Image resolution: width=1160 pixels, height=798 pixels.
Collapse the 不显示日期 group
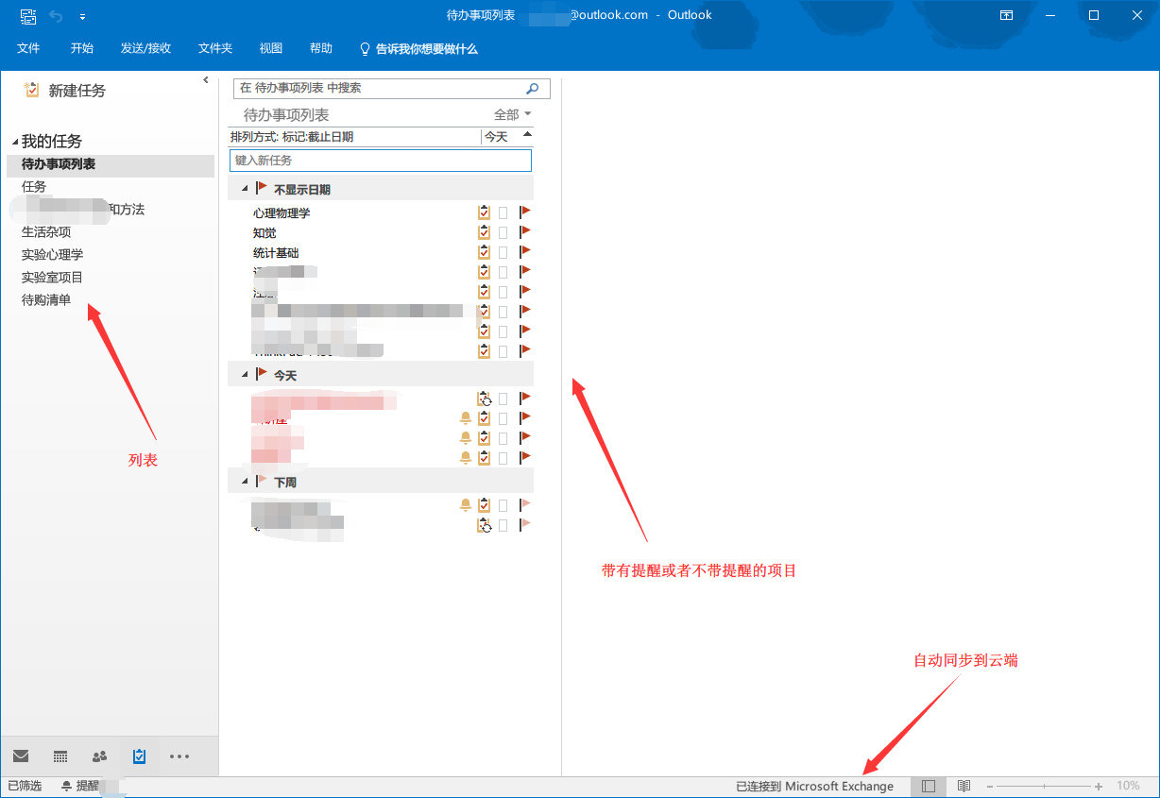point(245,189)
